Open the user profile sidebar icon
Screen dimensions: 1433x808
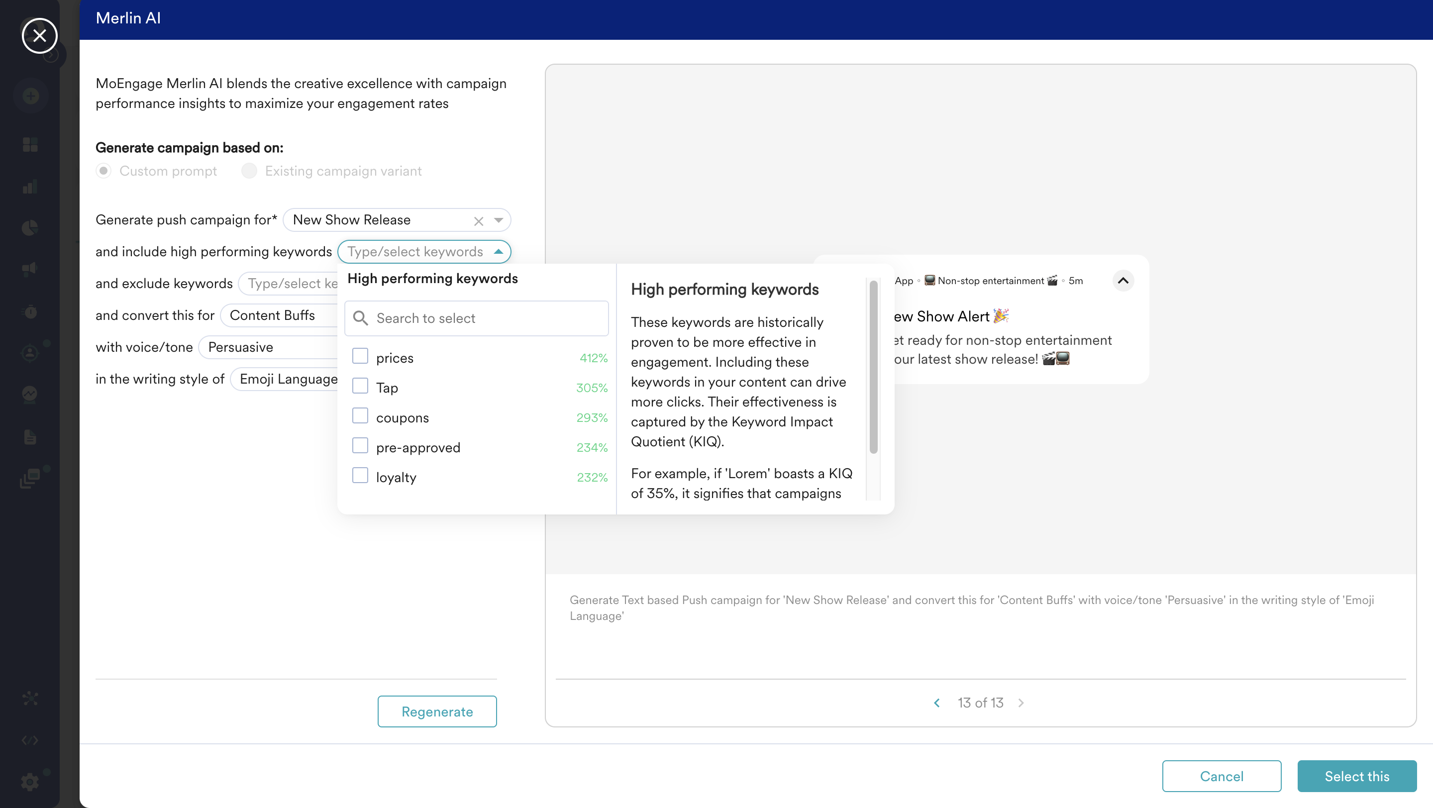click(30, 353)
